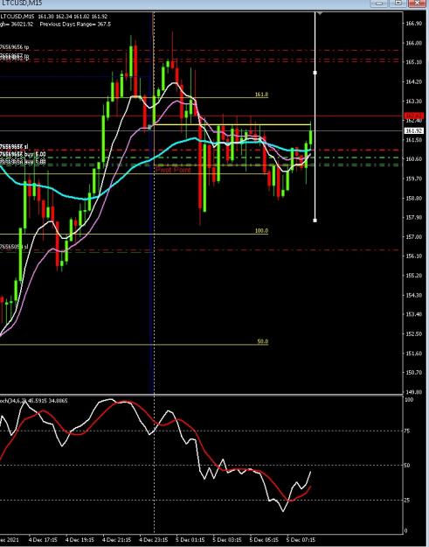This screenshot has width=429, height=547.
Task: Click the Pivot Point text label
Action: click(173, 170)
